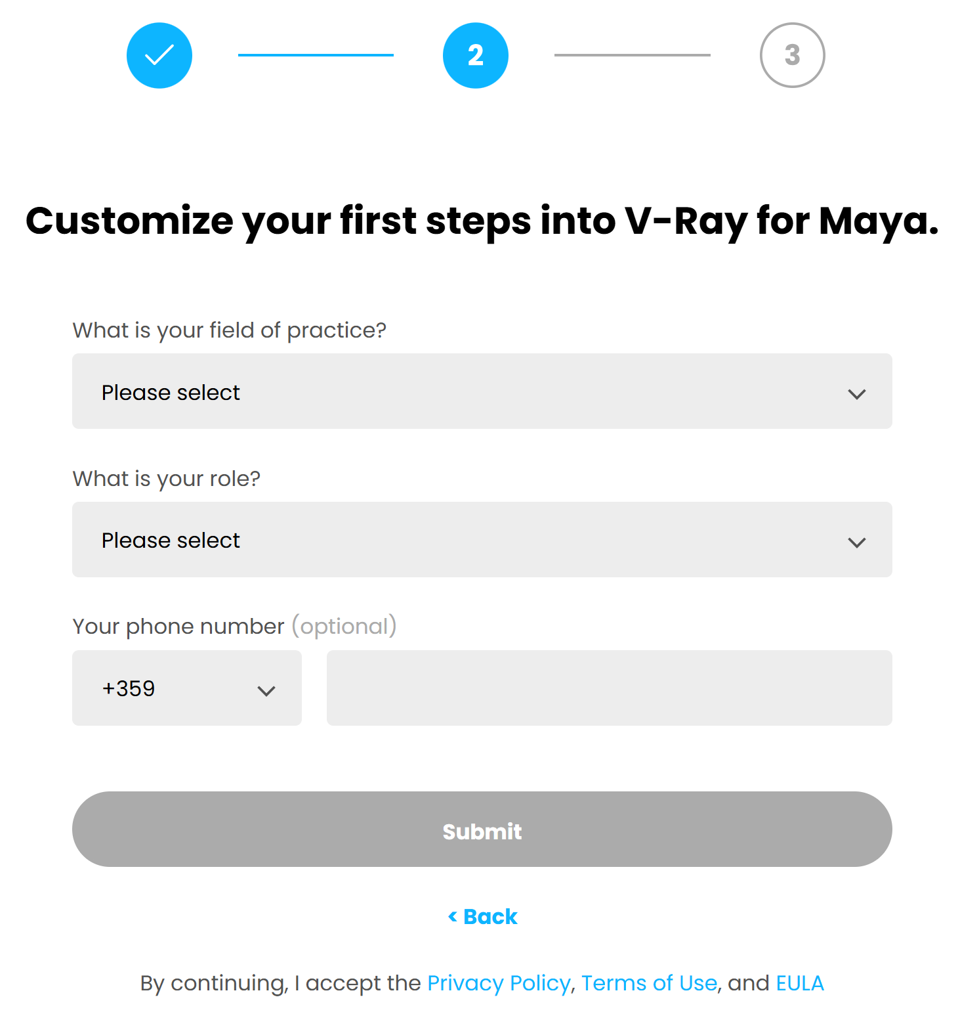Open the field of practice dropdown

click(x=482, y=391)
